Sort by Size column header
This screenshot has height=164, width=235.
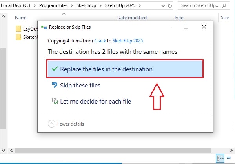[225, 18]
